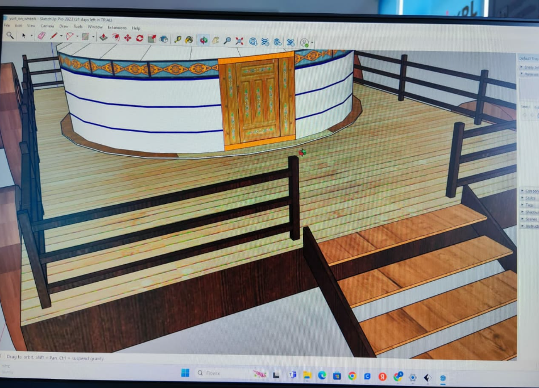The height and width of the screenshot is (388, 539).
Task: Open Rectangle shape tool dropdown arrow
Action: [93, 37]
